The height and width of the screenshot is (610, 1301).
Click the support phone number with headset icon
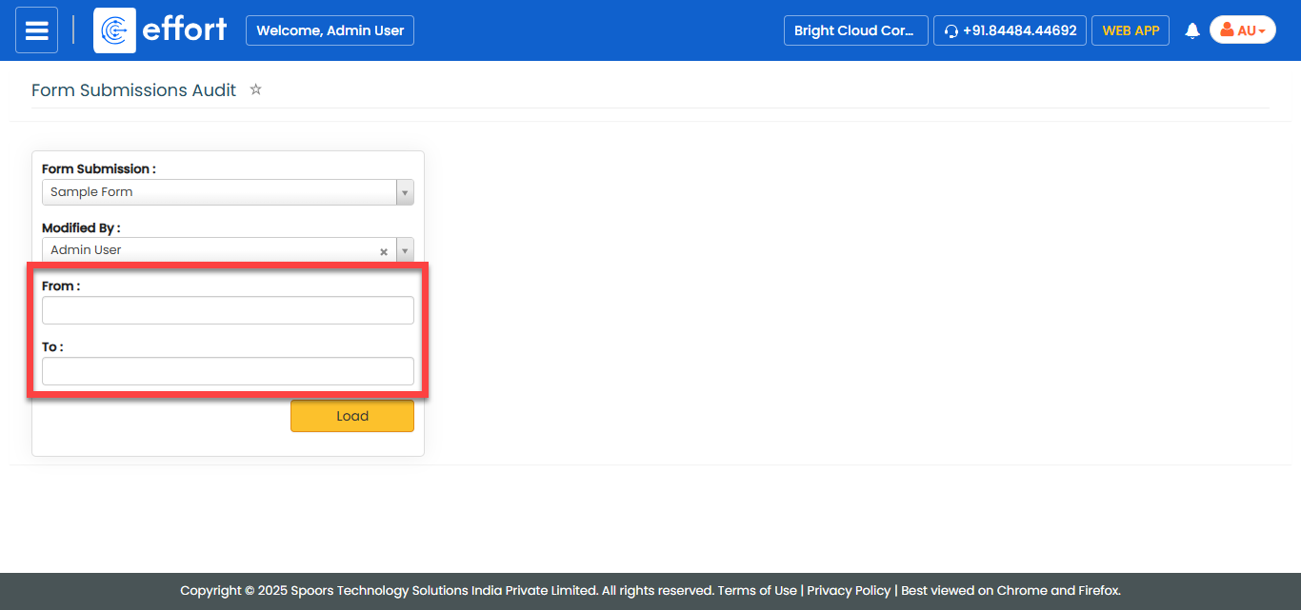point(1010,30)
